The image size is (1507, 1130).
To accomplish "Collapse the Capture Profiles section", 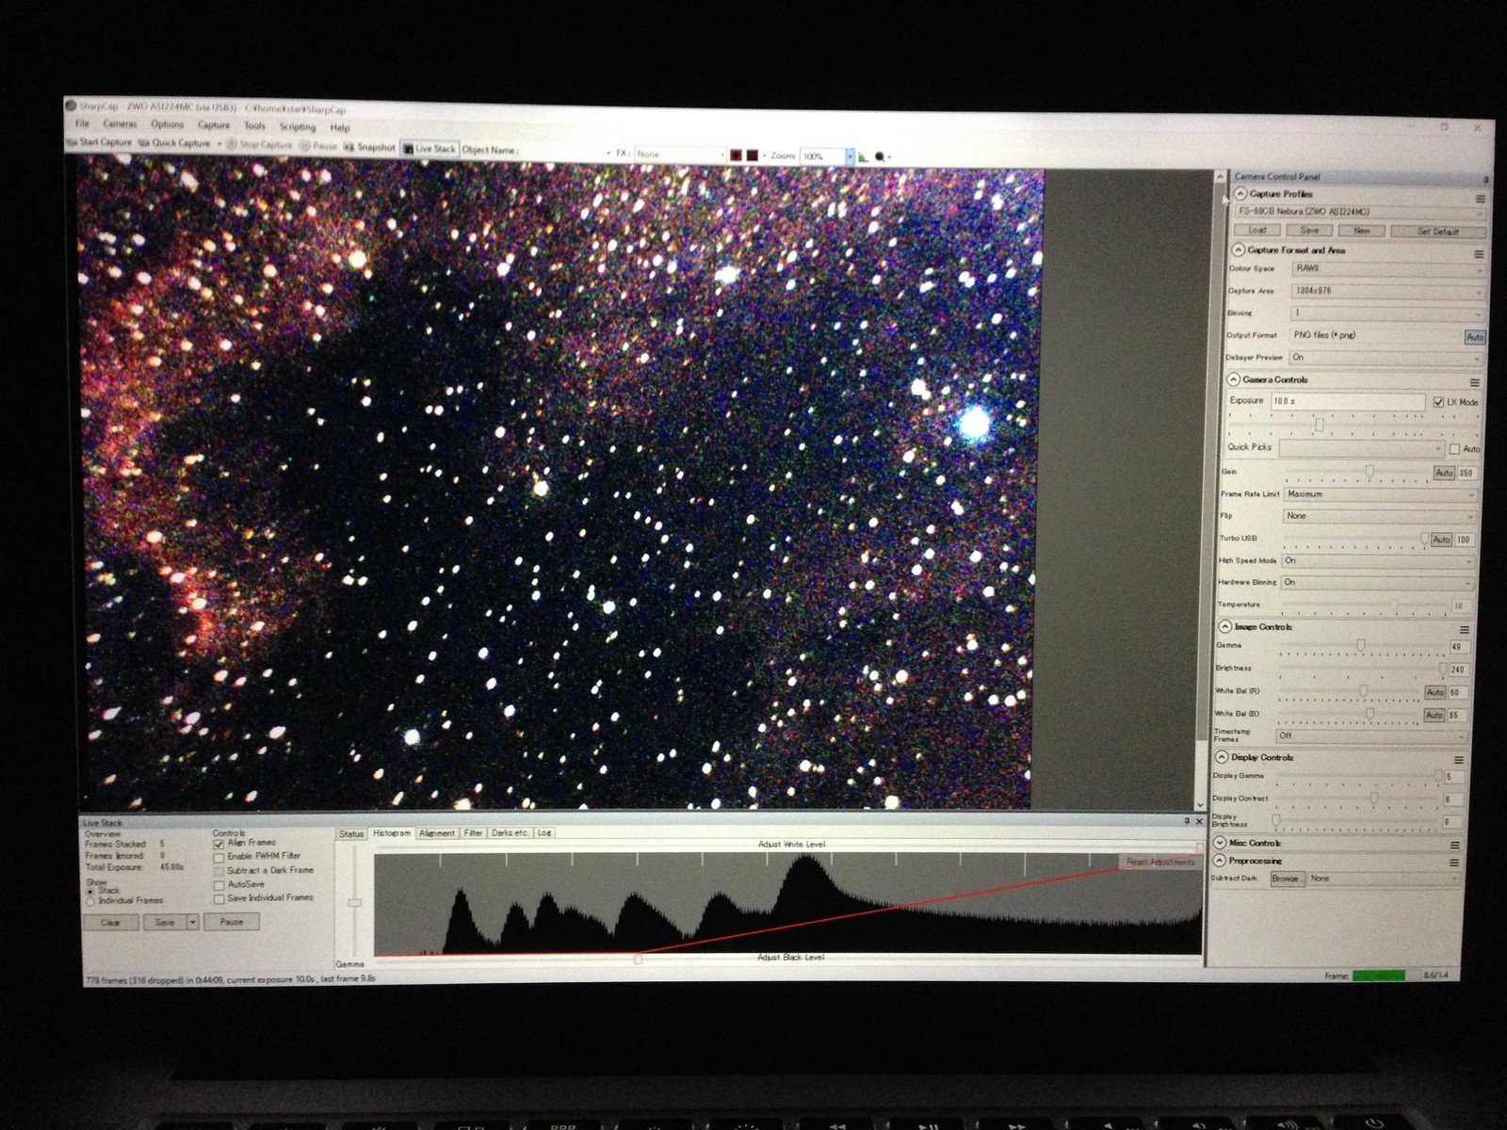I will click(x=1240, y=193).
